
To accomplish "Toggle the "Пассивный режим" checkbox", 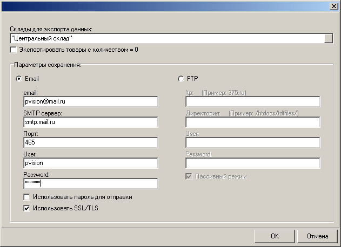I will coord(189,176).
